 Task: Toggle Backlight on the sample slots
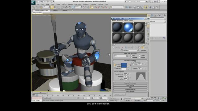[148, 26]
